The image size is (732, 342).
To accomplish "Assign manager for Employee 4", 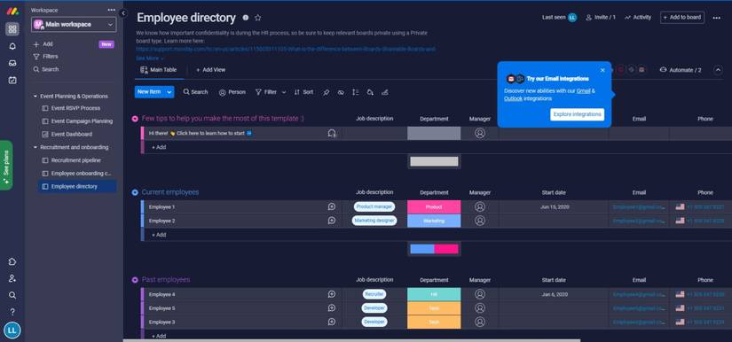I will click(480, 294).
